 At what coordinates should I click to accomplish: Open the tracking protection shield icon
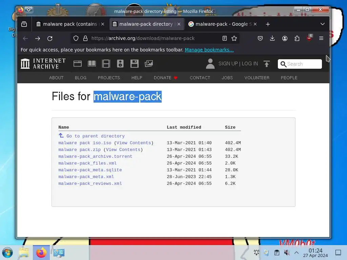coord(76,39)
